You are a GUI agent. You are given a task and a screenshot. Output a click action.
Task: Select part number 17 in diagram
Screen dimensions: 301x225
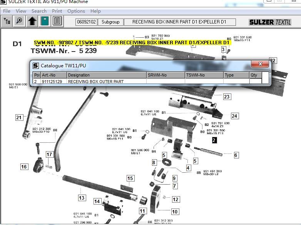tap(49, 154)
